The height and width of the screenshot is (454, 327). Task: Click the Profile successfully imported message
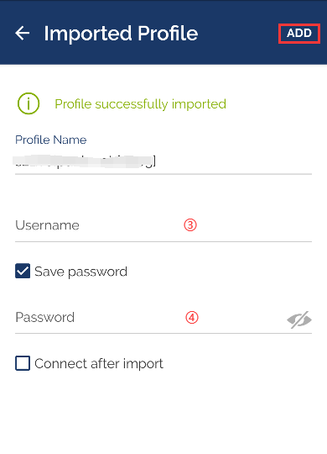click(140, 104)
